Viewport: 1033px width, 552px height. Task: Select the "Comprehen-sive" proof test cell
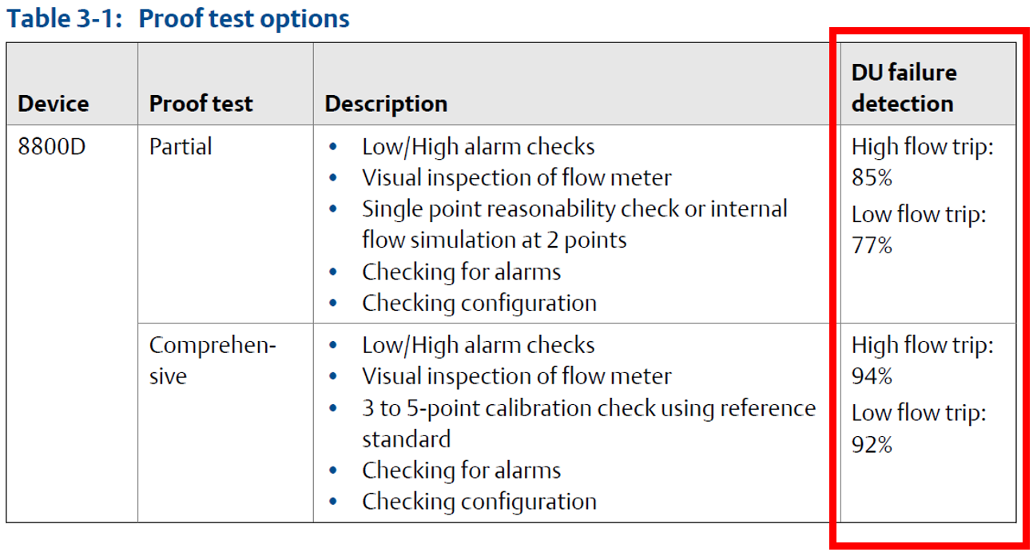click(x=212, y=360)
